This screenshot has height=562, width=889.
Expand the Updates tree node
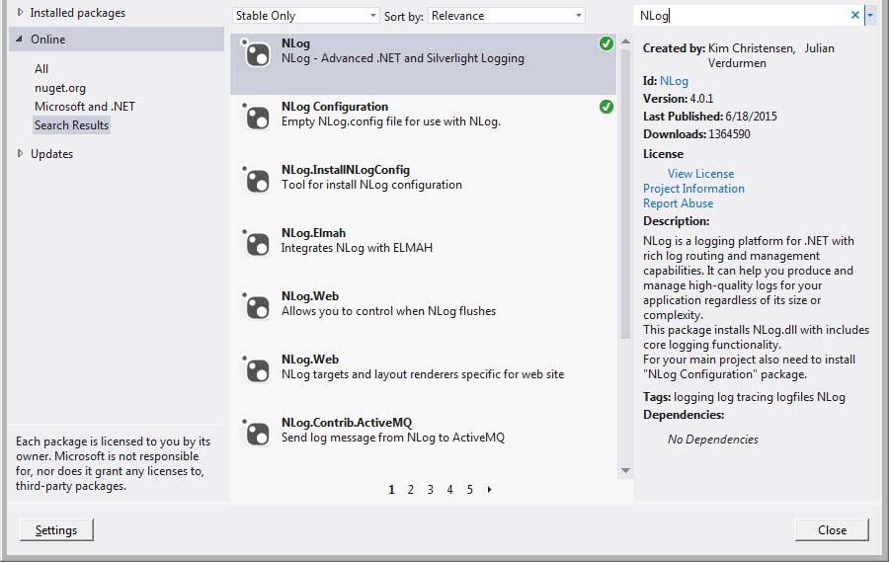pyautogui.click(x=22, y=154)
